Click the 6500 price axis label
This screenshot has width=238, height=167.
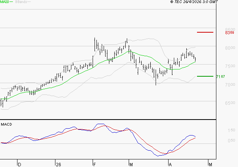tap(230, 103)
